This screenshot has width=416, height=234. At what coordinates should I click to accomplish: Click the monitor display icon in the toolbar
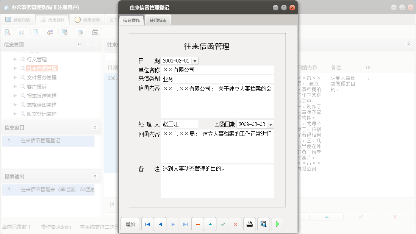coord(64,32)
